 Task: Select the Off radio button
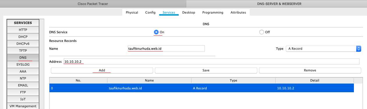[261, 32]
